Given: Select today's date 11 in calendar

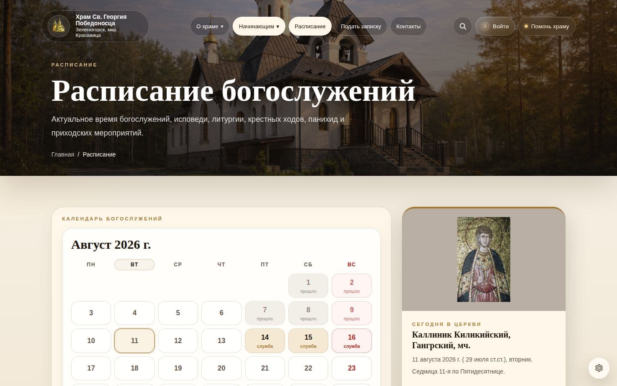Looking at the screenshot, I should [x=135, y=341].
